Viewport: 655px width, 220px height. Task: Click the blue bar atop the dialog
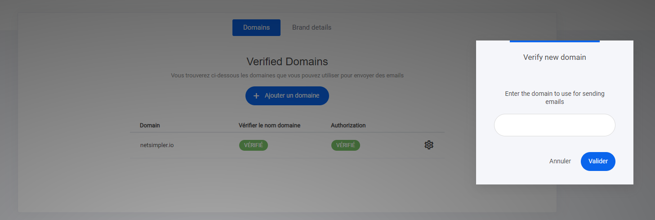pyautogui.click(x=554, y=41)
